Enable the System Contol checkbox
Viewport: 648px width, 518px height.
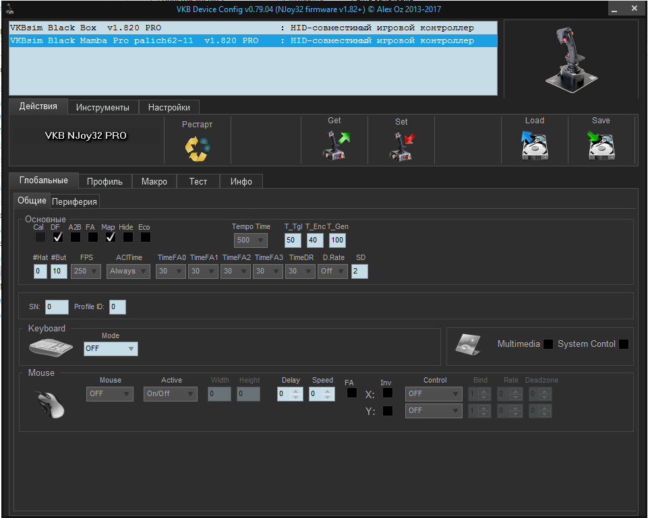pyautogui.click(x=624, y=344)
